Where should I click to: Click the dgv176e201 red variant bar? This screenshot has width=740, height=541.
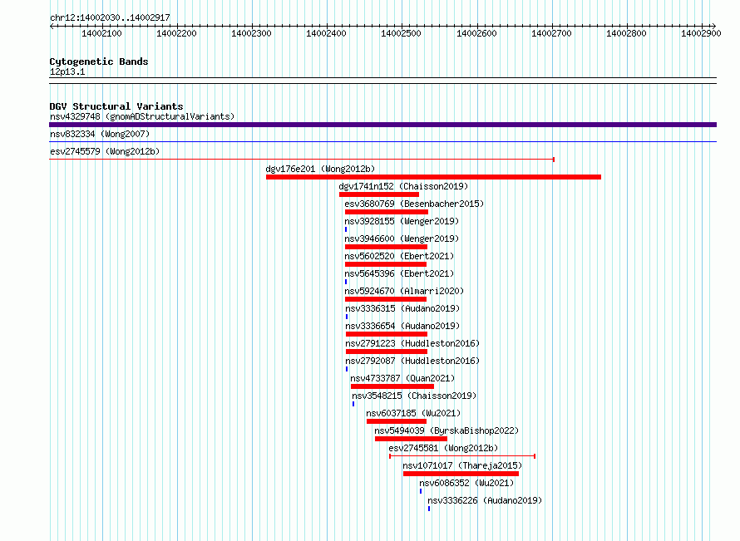pos(433,177)
